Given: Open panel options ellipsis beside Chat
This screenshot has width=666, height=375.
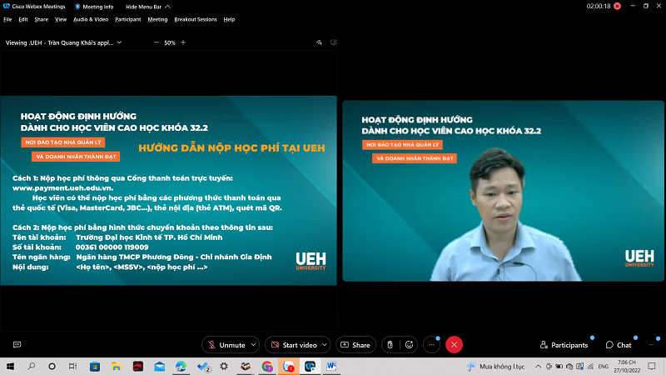Looking at the screenshot, I should 651,345.
